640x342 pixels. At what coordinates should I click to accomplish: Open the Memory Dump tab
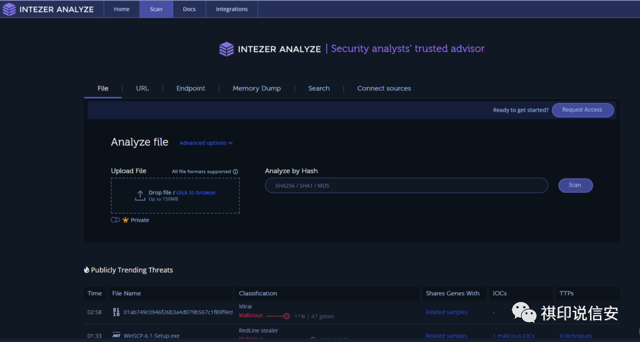point(256,89)
